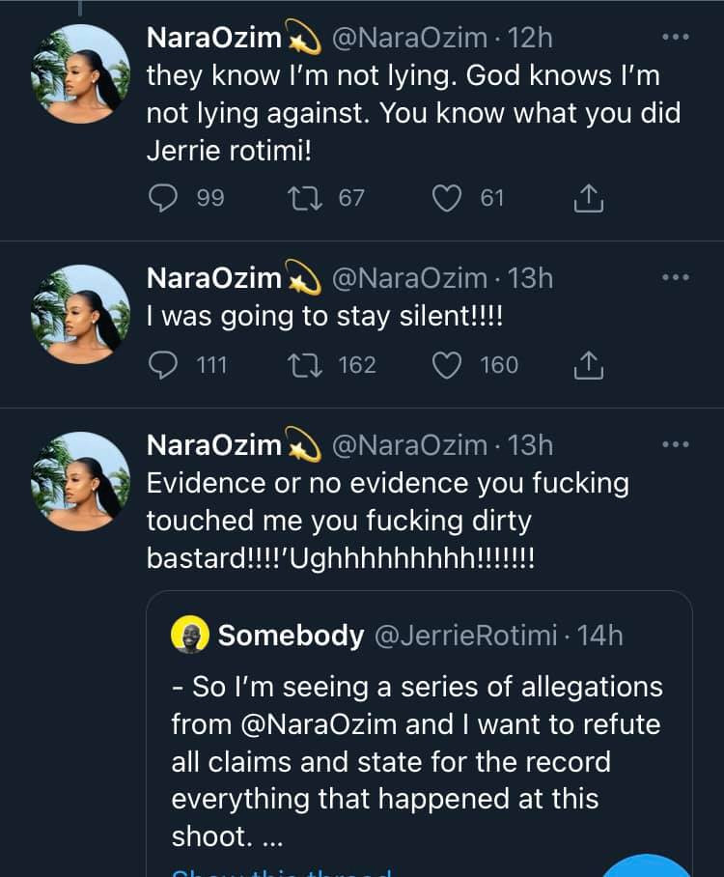Tap the Somebody profile icon in quoted tweet

pos(190,636)
